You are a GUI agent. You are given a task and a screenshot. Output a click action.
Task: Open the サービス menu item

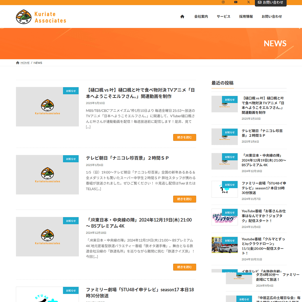click(224, 17)
